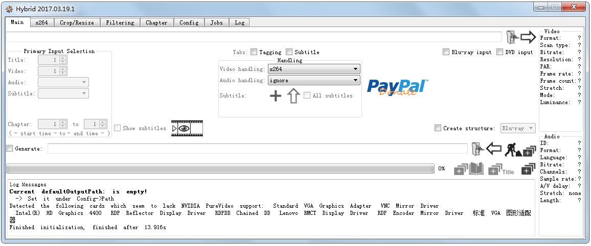The height and width of the screenshot is (246, 591).
Task: Go to the Jobs tab
Action: [216, 22]
